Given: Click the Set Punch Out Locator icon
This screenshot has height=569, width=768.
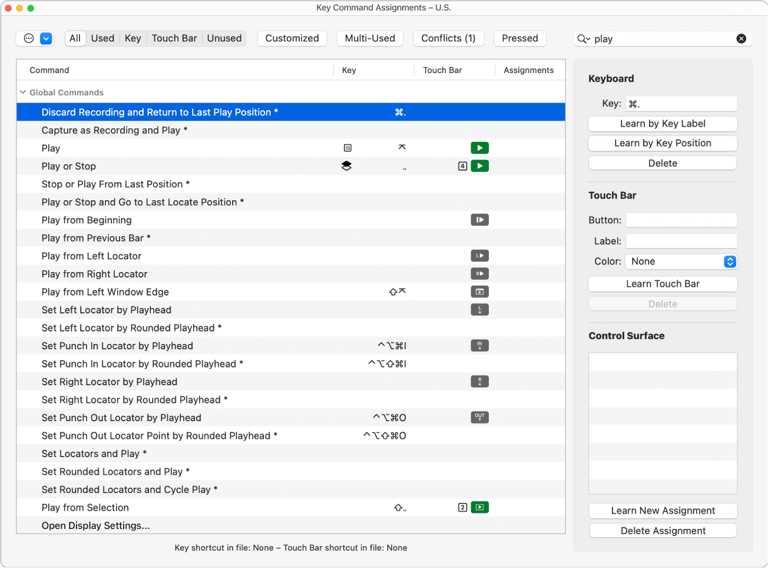Looking at the screenshot, I should (479, 418).
